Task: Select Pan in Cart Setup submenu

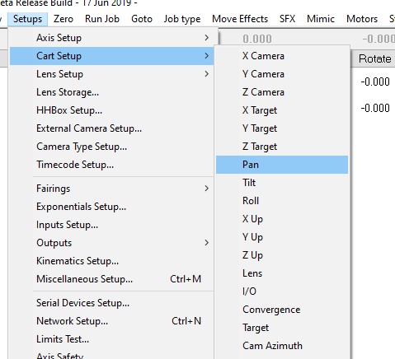Action: point(282,165)
